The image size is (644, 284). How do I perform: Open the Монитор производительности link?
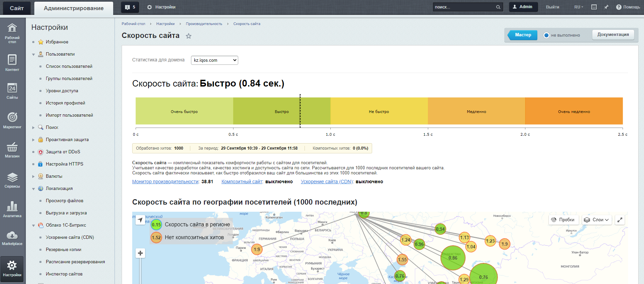click(166, 182)
